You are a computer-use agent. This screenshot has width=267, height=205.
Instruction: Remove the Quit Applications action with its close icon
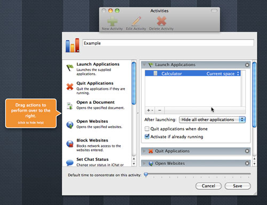(247, 151)
